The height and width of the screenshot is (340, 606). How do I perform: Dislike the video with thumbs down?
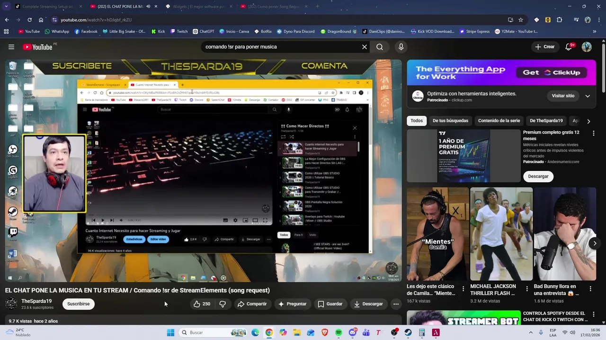click(223, 304)
